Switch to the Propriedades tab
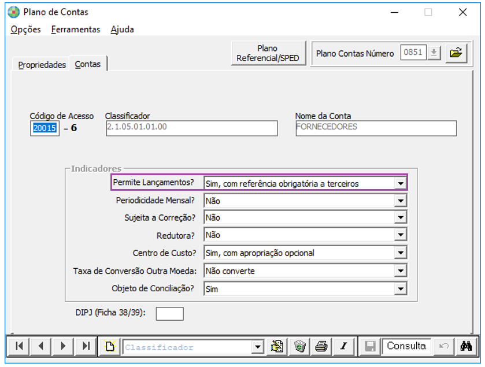 click(42, 65)
